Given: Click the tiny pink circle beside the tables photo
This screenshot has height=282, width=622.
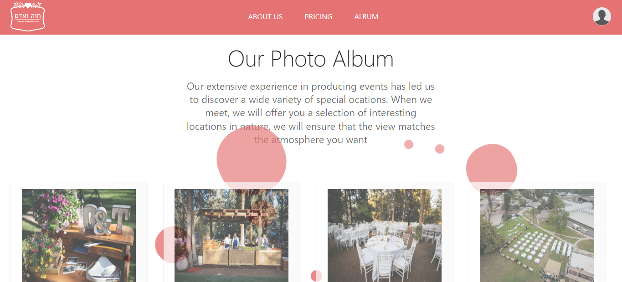Looking at the screenshot, I should pos(316,276).
